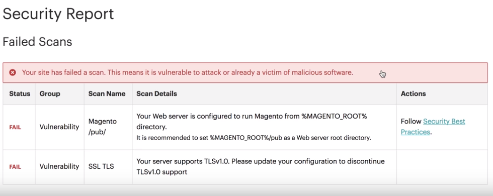Screen dimensions: 493x196
Task: Click the Actions column header
Action: pyautogui.click(x=413, y=93)
